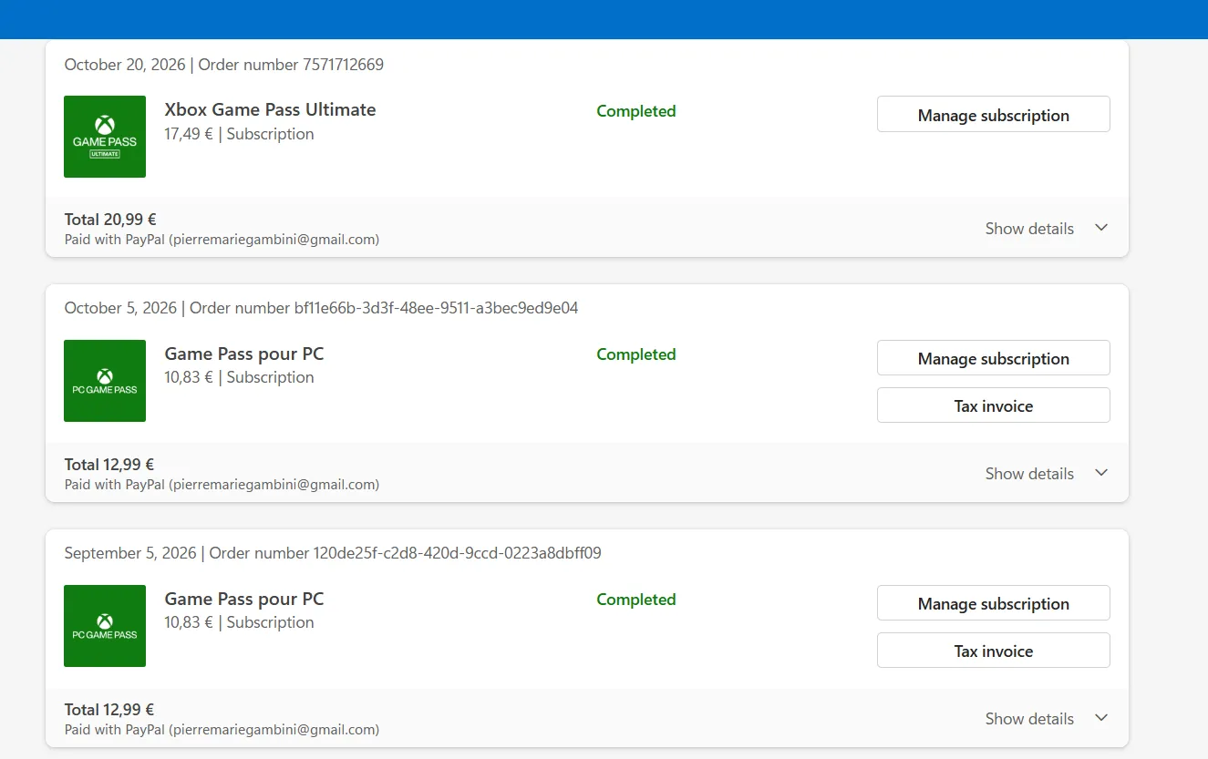
Task: Select order number 7571712669 text
Action: [x=291, y=65]
